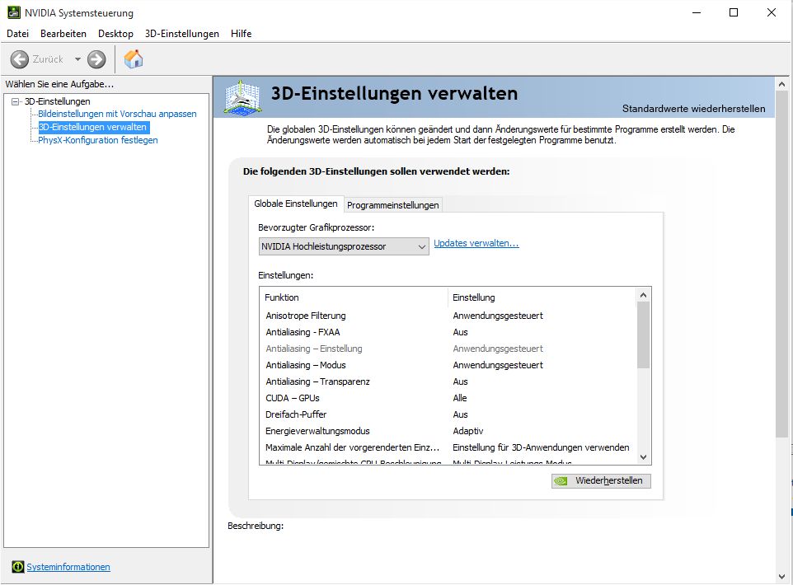Click the forward arrow navigation icon
793x585 pixels.
tap(96, 59)
